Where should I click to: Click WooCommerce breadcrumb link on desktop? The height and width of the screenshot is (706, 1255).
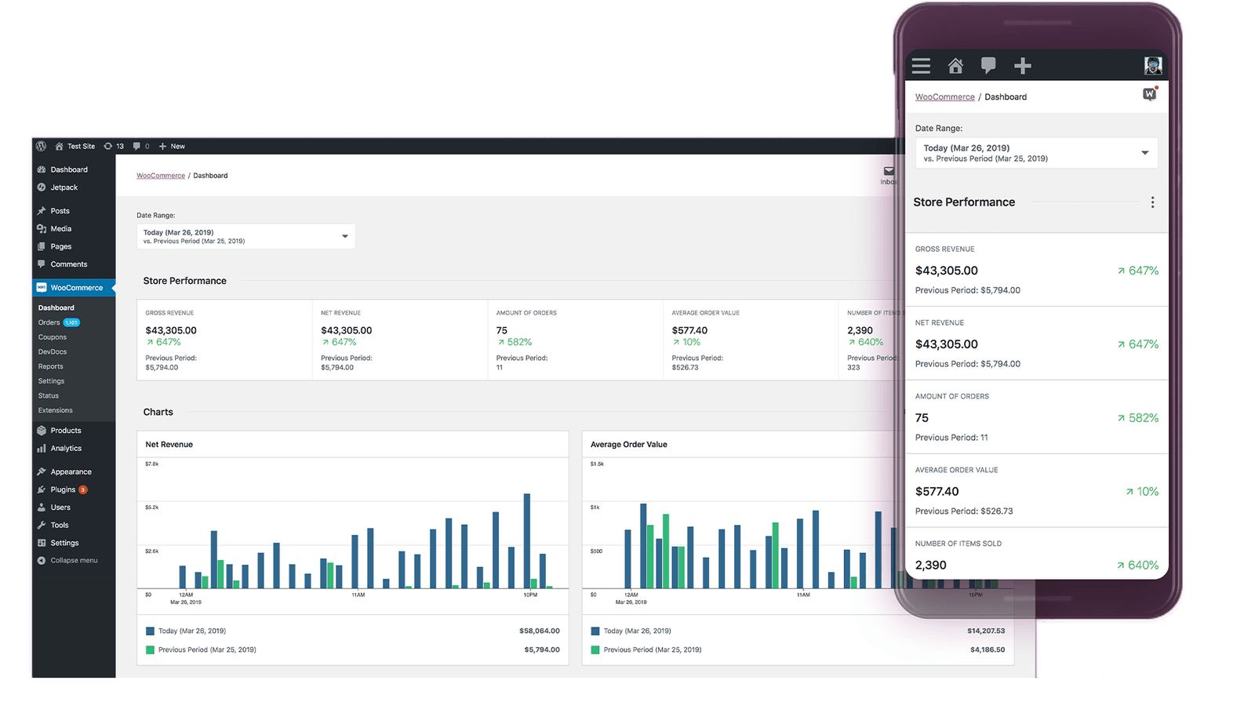pos(161,176)
